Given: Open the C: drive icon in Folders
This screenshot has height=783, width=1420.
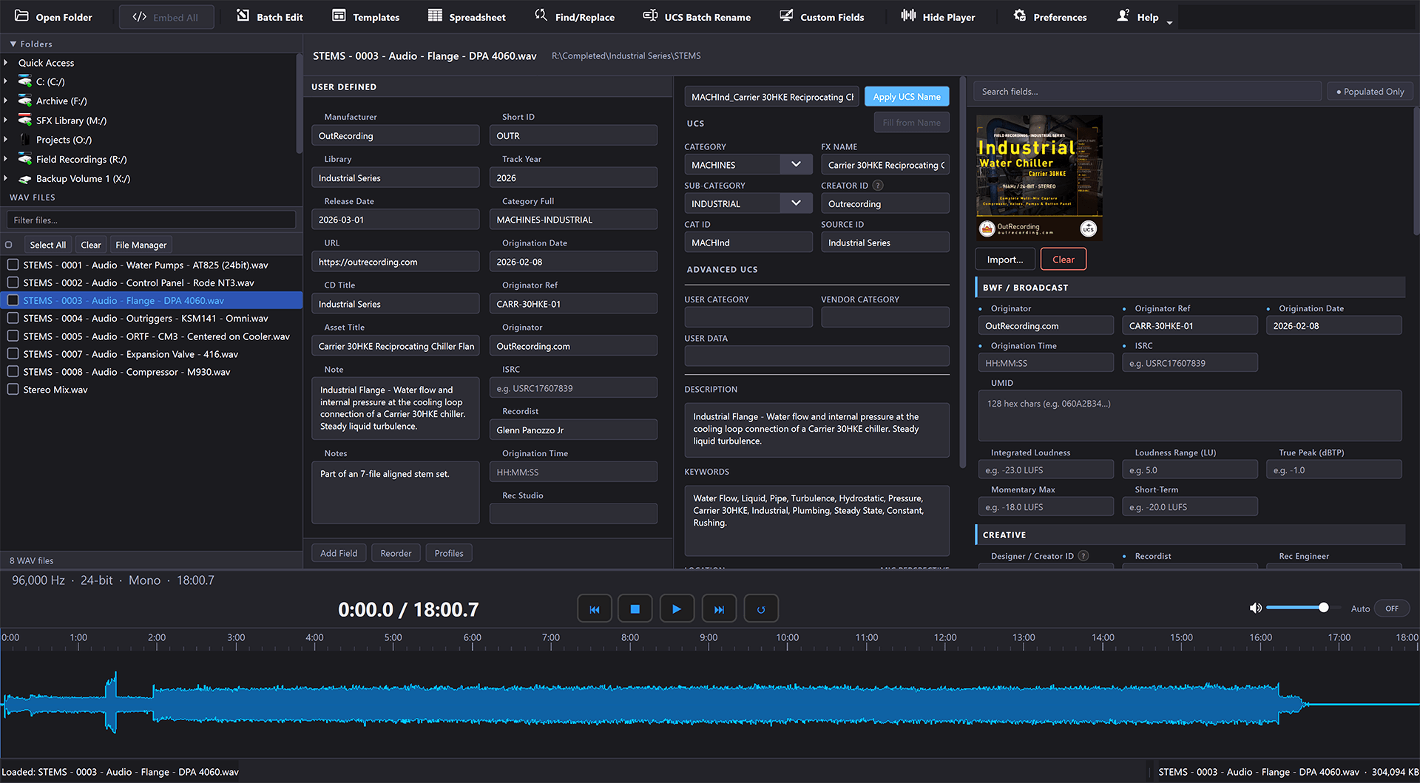Looking at the screenshot, I should point(25,81).
